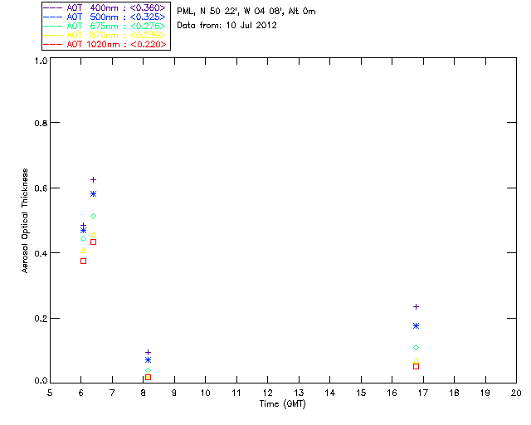Select the 'Data from: 10 Jul 2012' text

tap(227, 26)
